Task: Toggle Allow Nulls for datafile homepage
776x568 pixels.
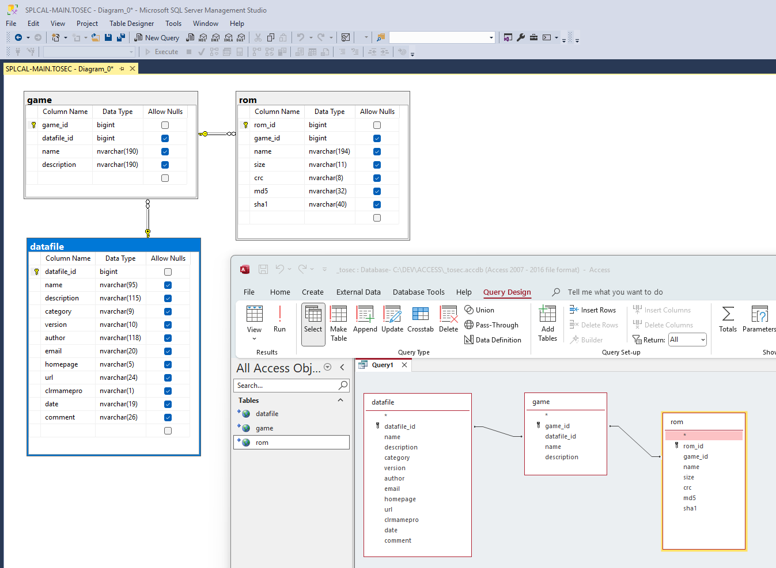Action: pos(168,364)
